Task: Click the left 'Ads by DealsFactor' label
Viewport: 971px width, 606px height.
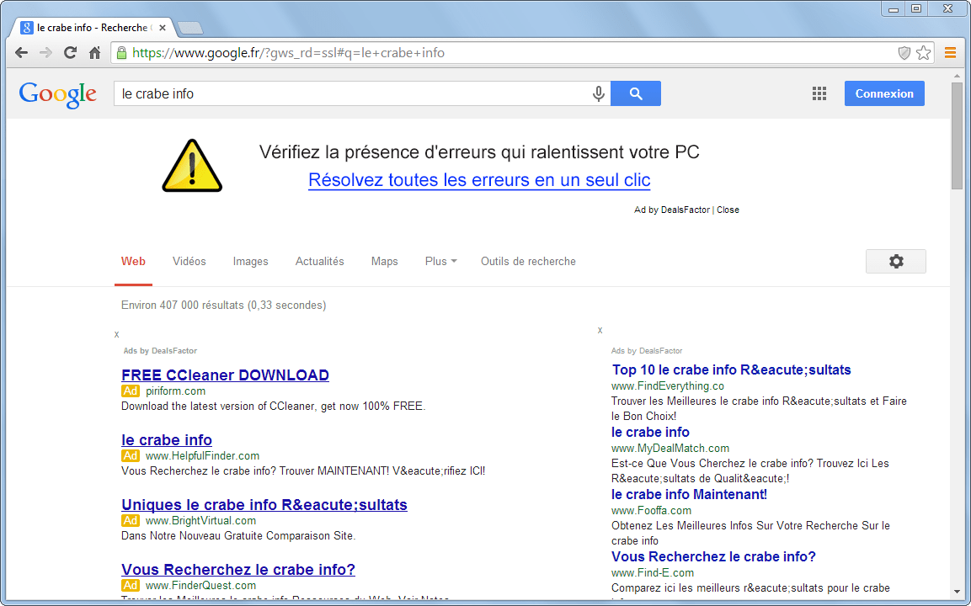Action: coord(160,351)
